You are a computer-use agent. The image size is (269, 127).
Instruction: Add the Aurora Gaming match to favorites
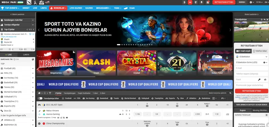(39, 114)
